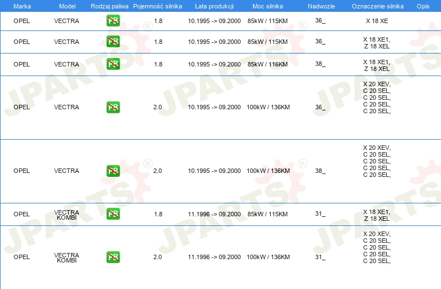Select engine codes X 20 XEV in body 36_ row
Image resolution: width=441 pixels, height=289 pixels.
(377, 97)
